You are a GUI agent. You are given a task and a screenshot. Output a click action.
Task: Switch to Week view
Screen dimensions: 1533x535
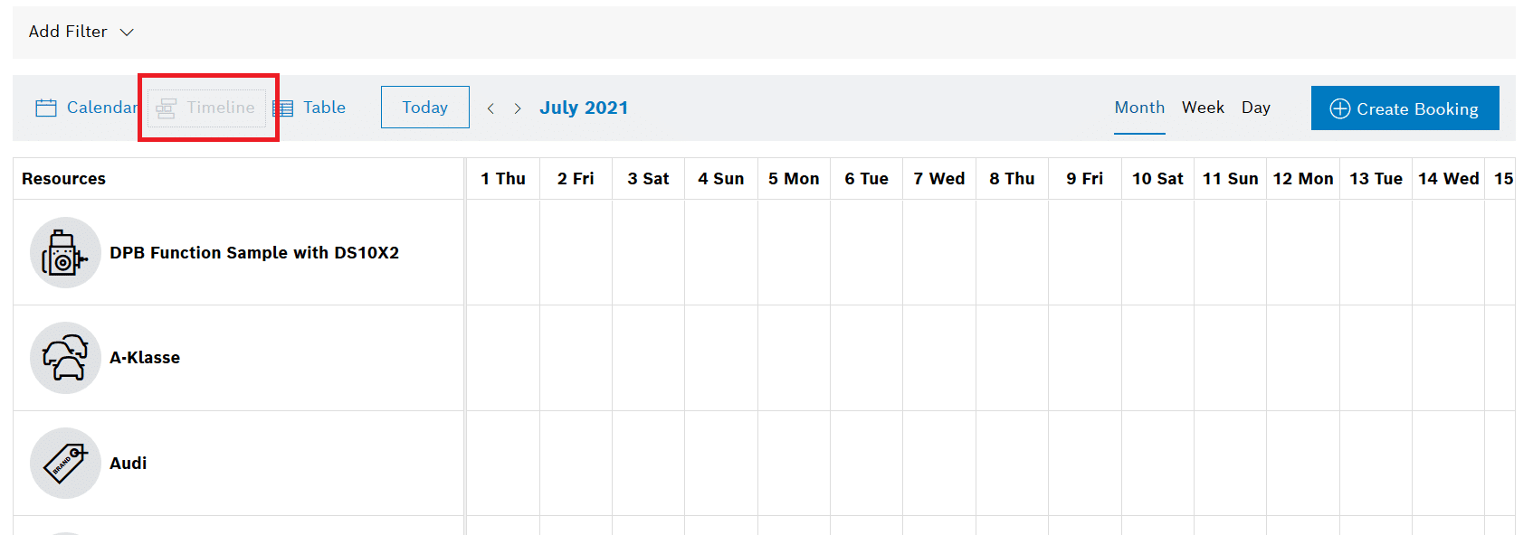click(1203, 108)
